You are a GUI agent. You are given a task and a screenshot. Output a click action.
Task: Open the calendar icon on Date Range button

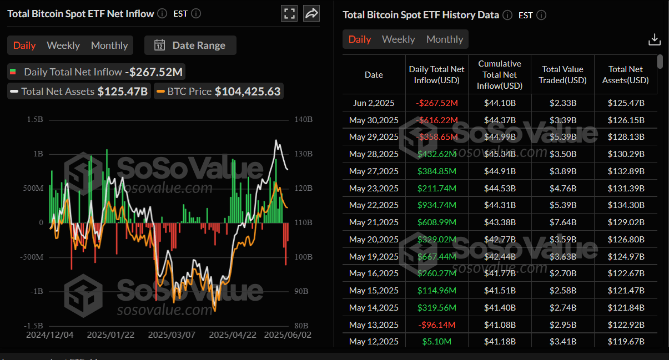pos(159,46)
